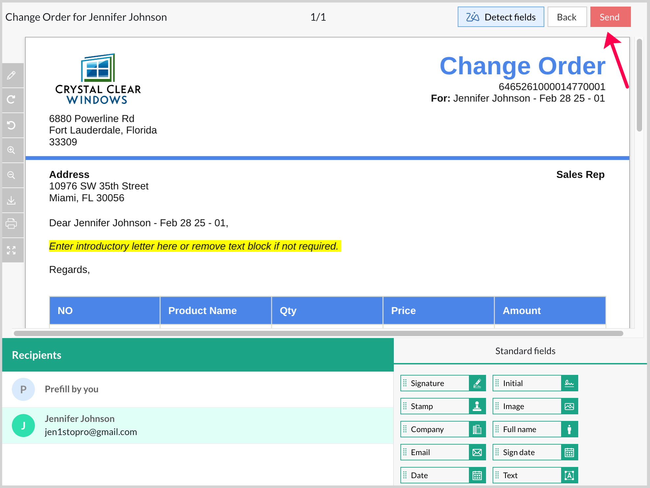Click the Detect fields button

pos(501,17)
